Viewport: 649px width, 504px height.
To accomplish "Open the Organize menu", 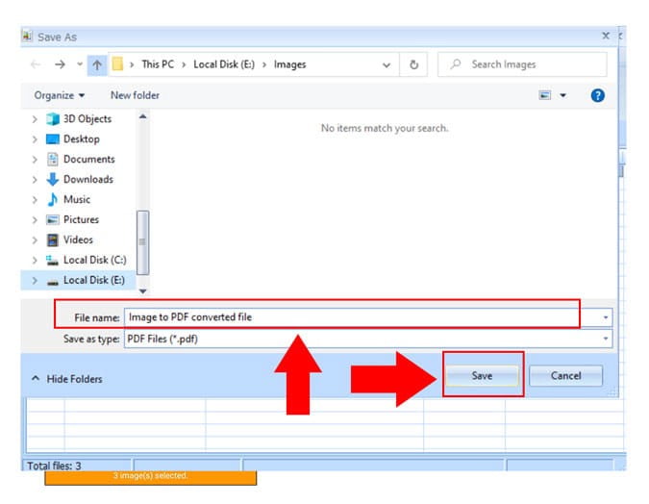I will pos(60,95).
